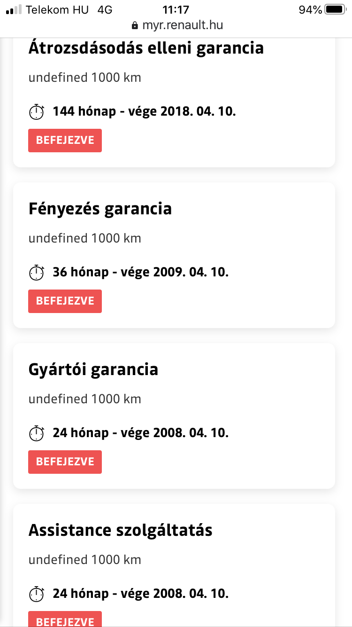The width and height of the screenshot is (352, 627).
Task: Tap the battery icon in status bar
Action: (335, 9)
